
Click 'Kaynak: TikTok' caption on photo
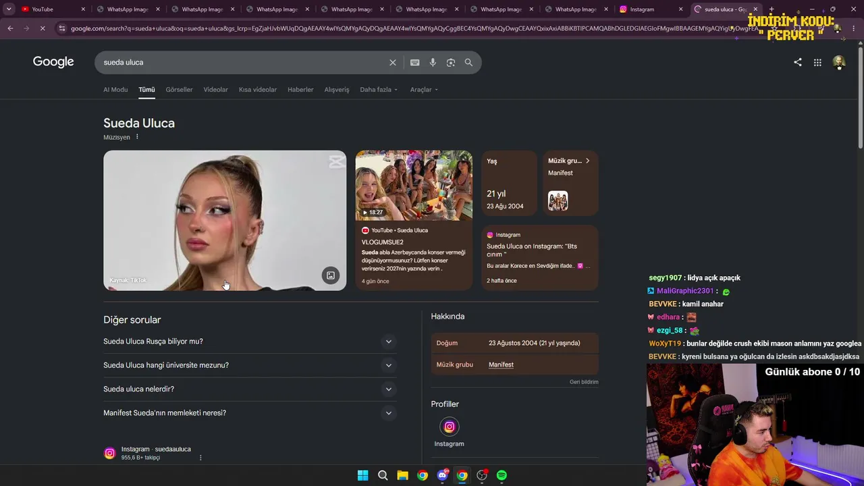coord(128,280)
